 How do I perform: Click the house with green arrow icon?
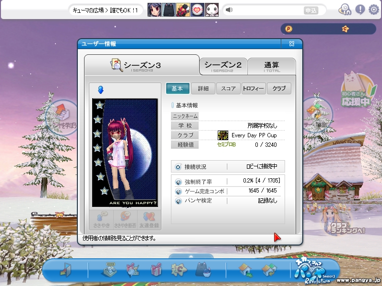pyautogui.click(x=245, y=270)
